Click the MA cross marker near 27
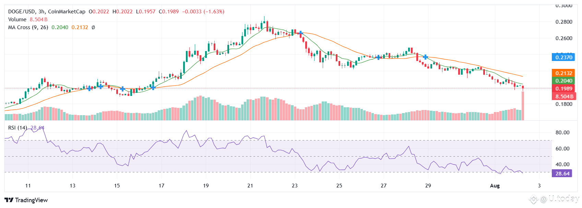Image resolution: width=582 pixels, height=208 pixels. (378, 57)
